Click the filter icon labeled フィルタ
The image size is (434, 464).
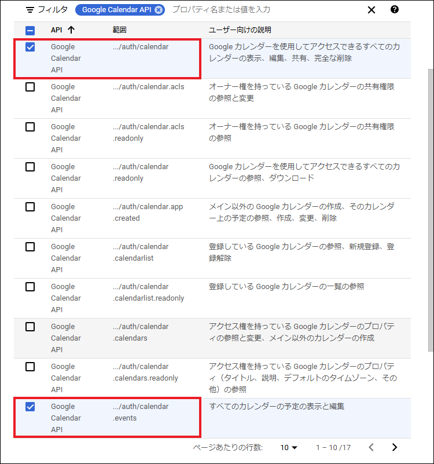click(x=31, y=10)
